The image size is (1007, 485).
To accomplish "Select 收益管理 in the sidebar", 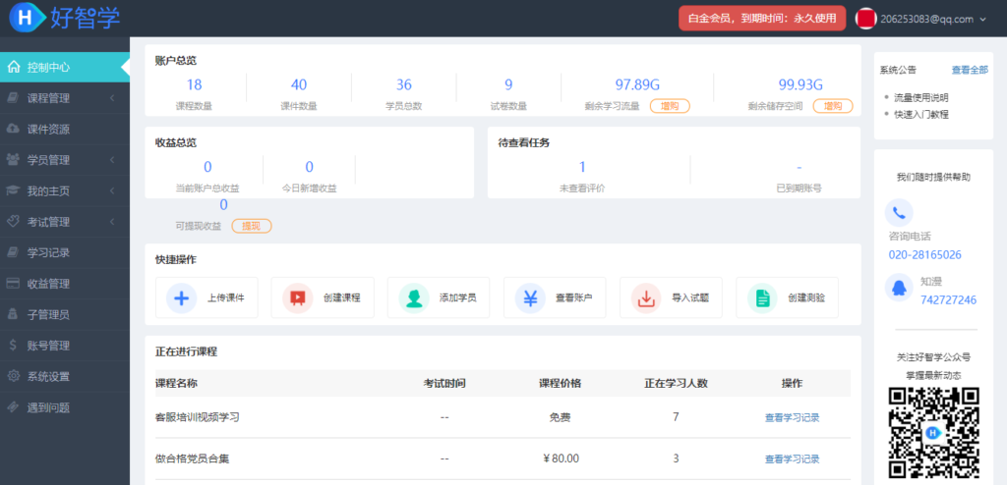I will click(x=65, y=283).
